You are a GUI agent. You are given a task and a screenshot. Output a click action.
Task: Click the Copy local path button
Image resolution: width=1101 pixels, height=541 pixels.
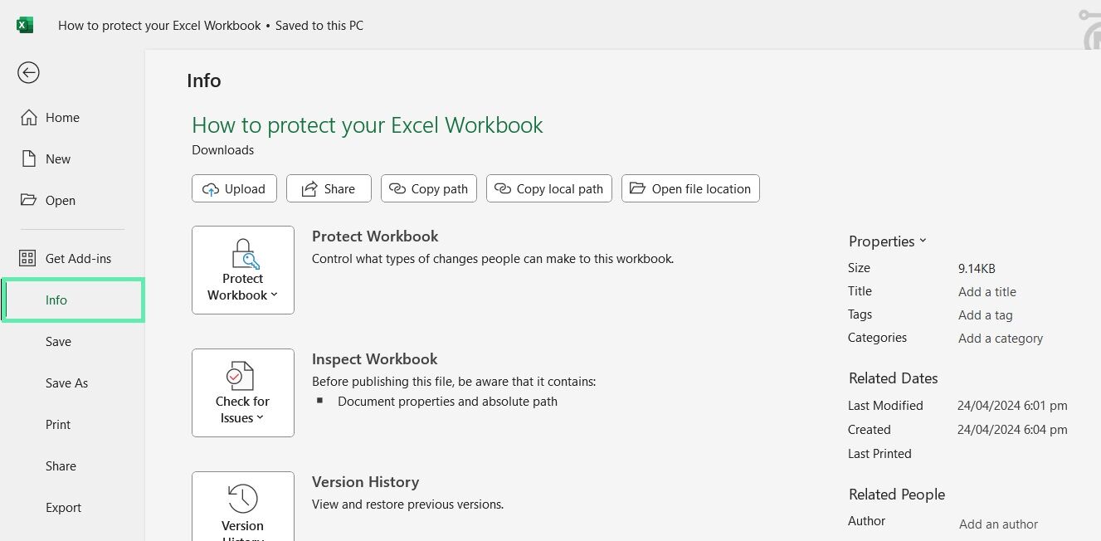tap(549, 188)
